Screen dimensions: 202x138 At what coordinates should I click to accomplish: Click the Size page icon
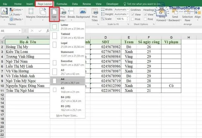click(54, 12)
